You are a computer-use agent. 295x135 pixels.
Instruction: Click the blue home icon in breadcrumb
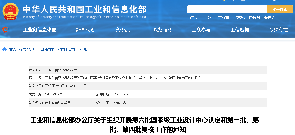tap(4, 49)
